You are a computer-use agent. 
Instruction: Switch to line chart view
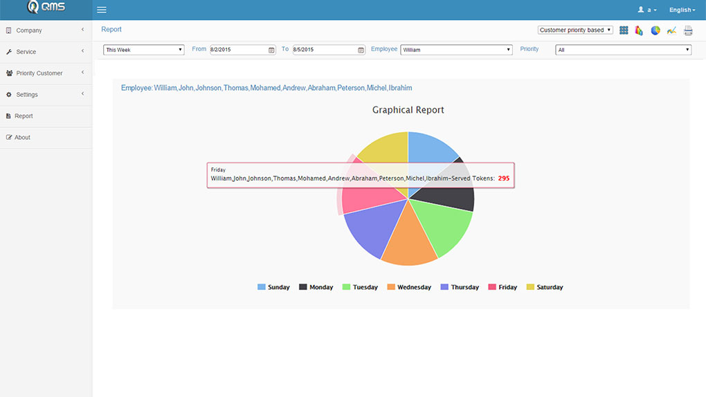672,30
